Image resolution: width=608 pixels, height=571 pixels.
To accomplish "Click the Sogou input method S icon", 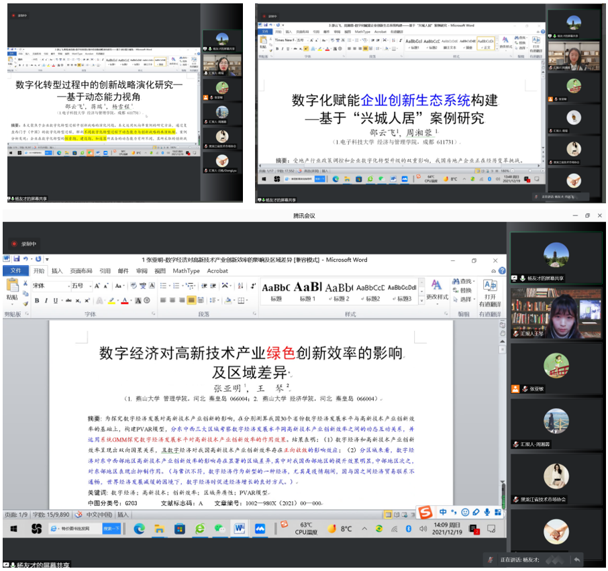I will (x=425, y=513).
